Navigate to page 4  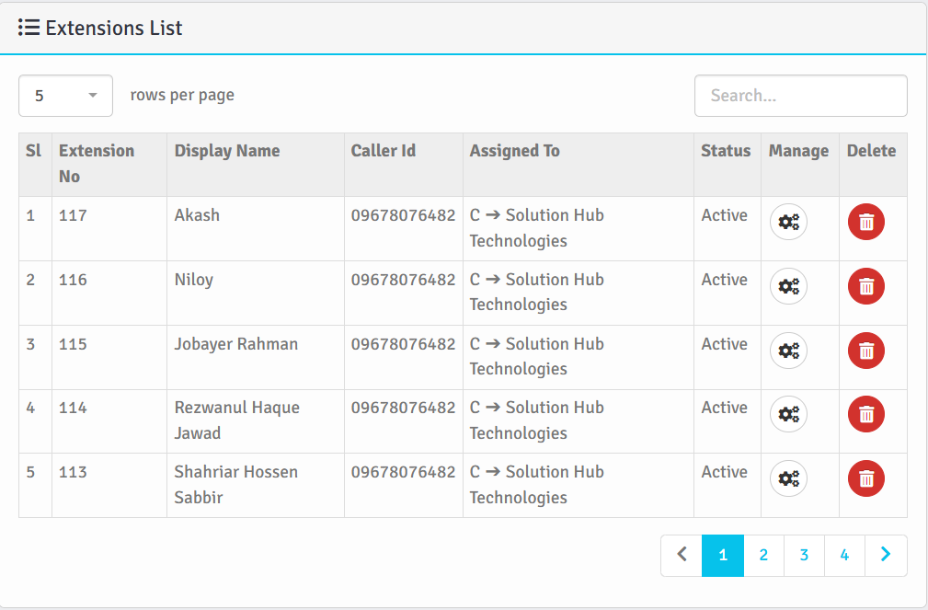click(844, 555)
